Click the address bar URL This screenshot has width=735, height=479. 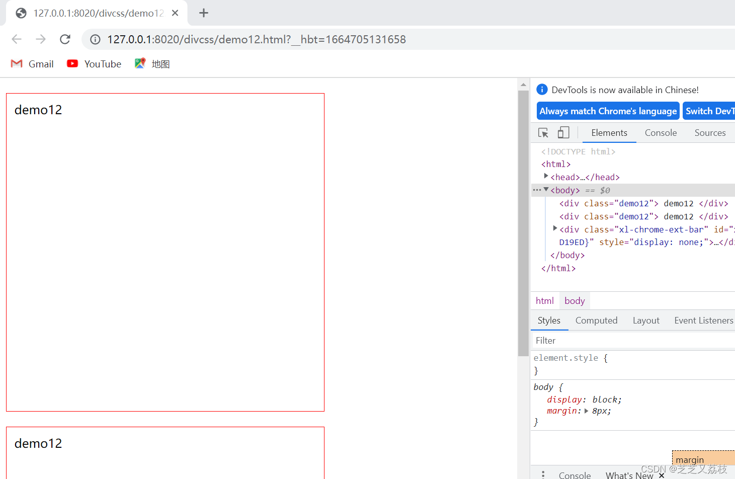tap(257, 39)
